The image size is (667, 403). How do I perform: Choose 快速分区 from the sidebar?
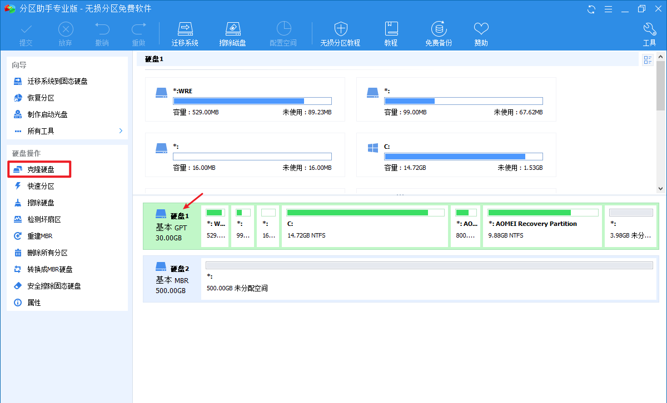(x=41, y=186)
